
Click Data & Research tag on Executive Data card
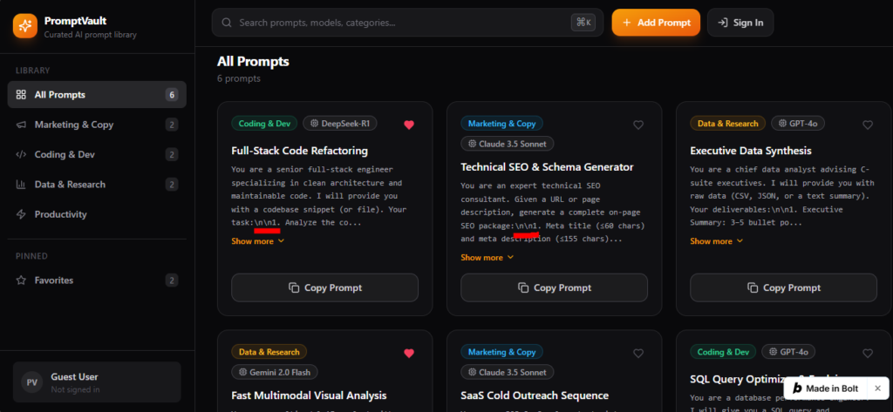tap(728, 124)
